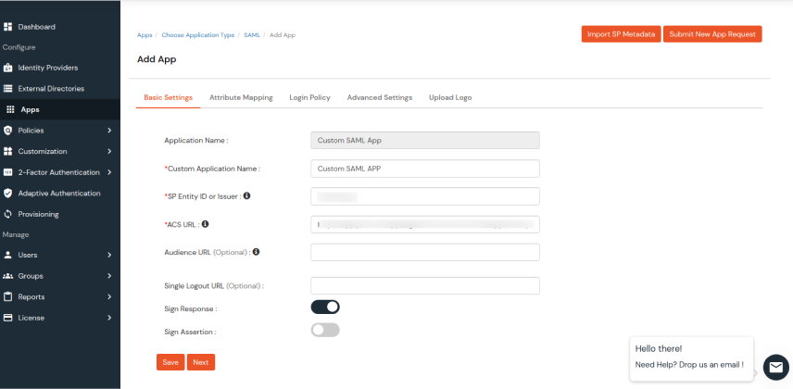
Task: Click info icon beside ACS URL
Action: click(206, 223)
